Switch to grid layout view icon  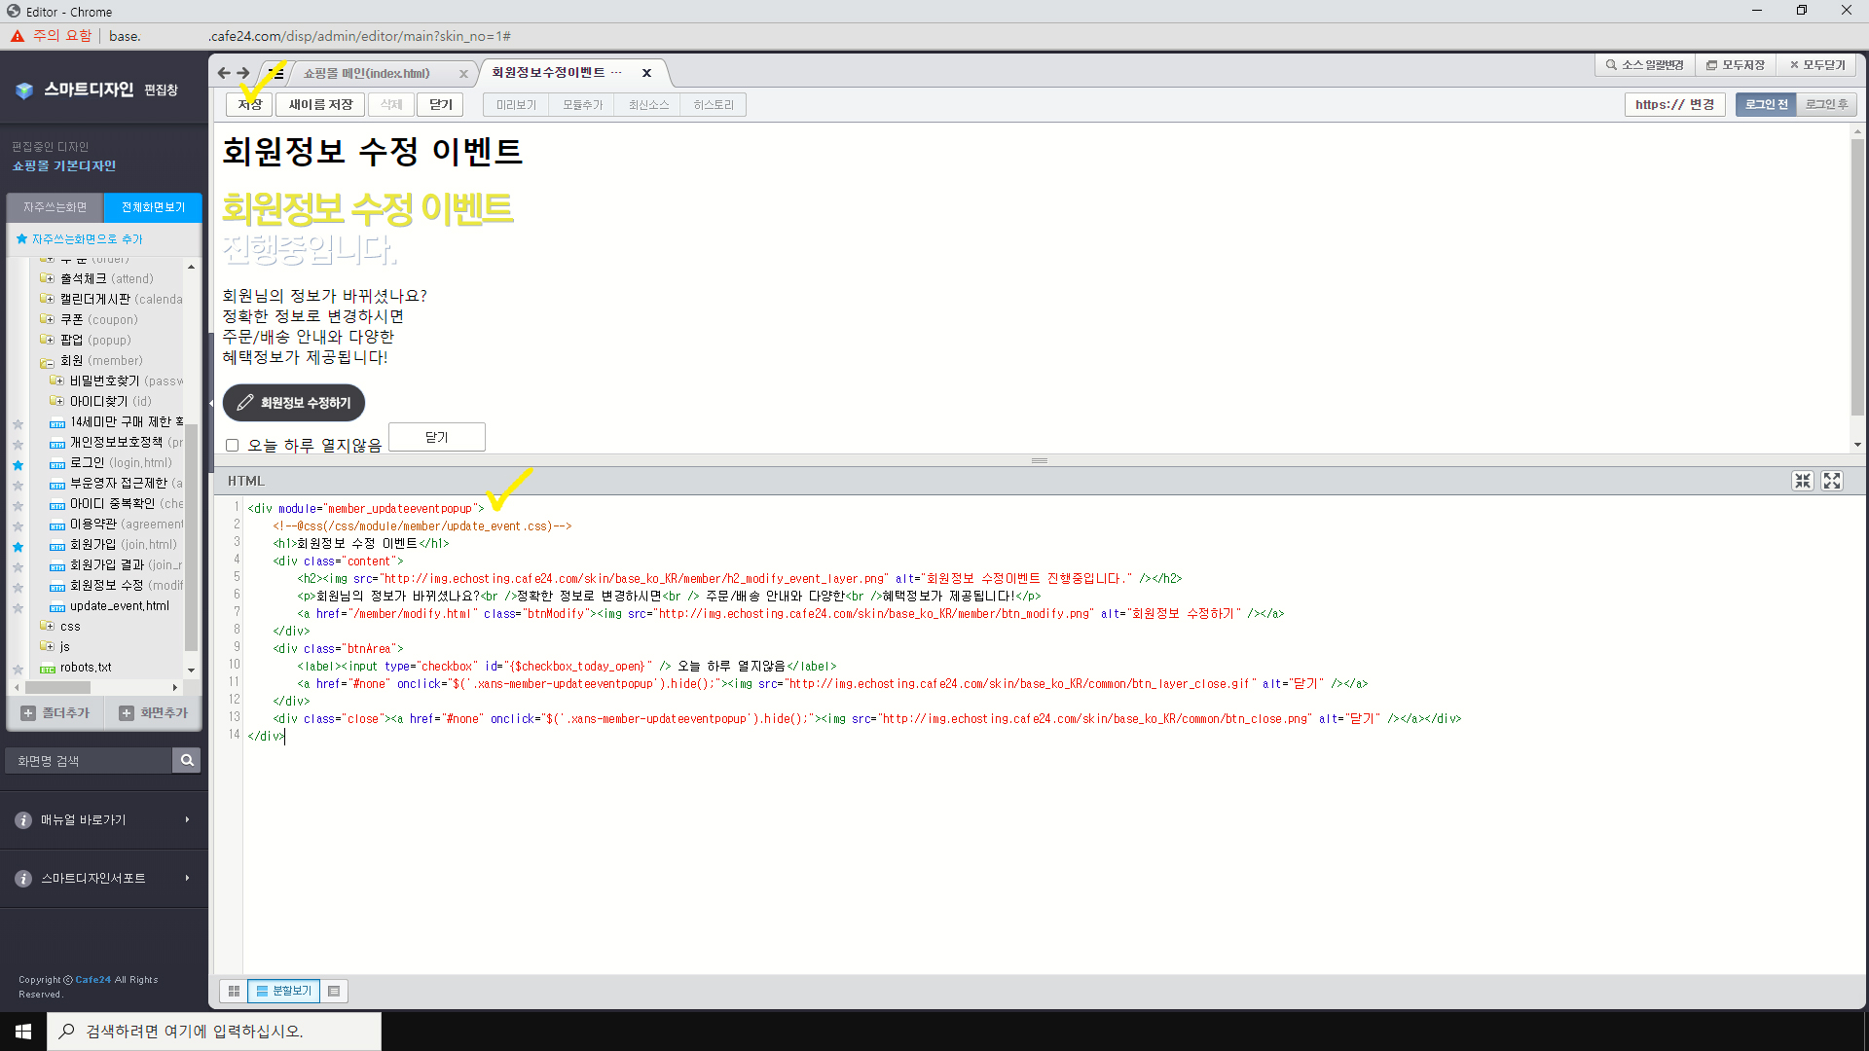pos(234,991)
